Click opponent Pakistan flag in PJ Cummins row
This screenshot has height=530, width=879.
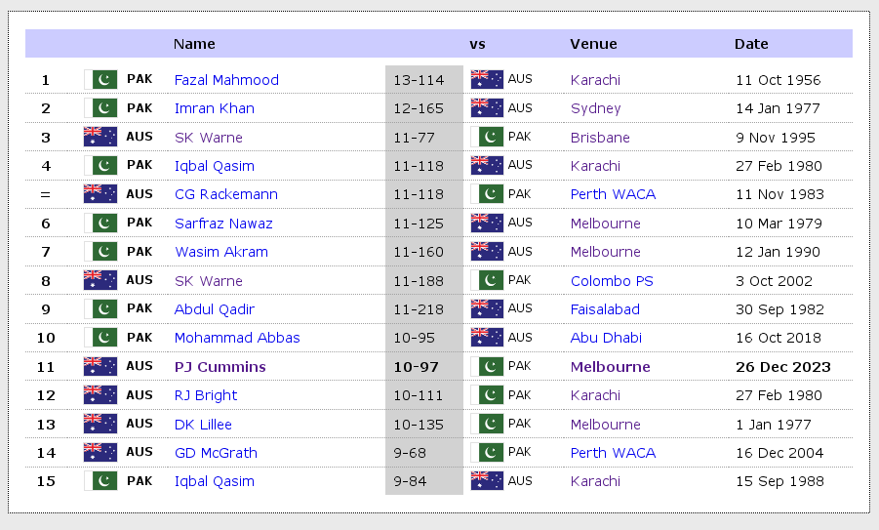[487, 366]
